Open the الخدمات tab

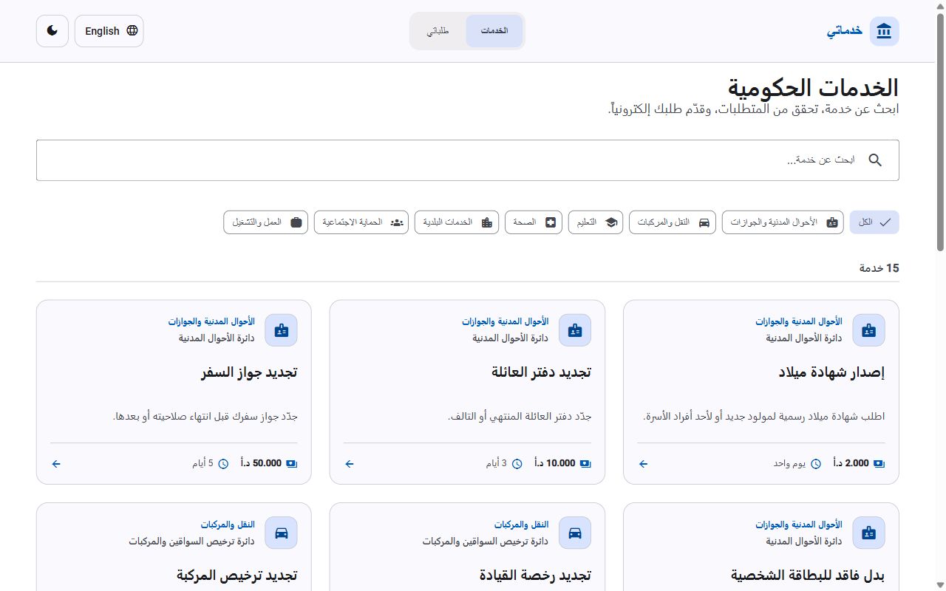pyautogui.click(x=494, y=31)
